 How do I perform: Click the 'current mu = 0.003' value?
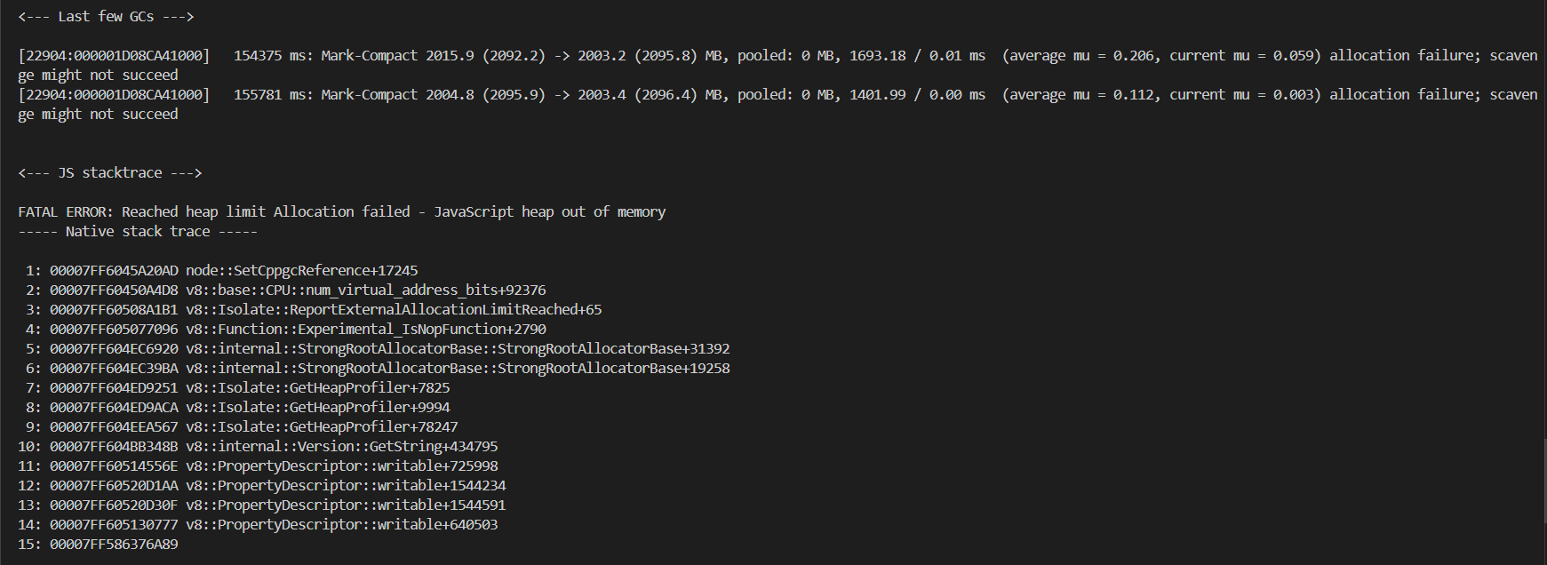[1245, 94]
